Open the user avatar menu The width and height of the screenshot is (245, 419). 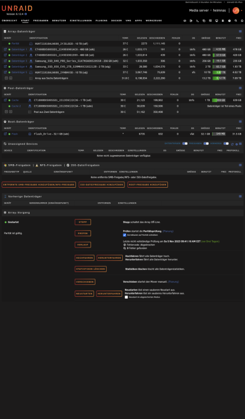236,11
